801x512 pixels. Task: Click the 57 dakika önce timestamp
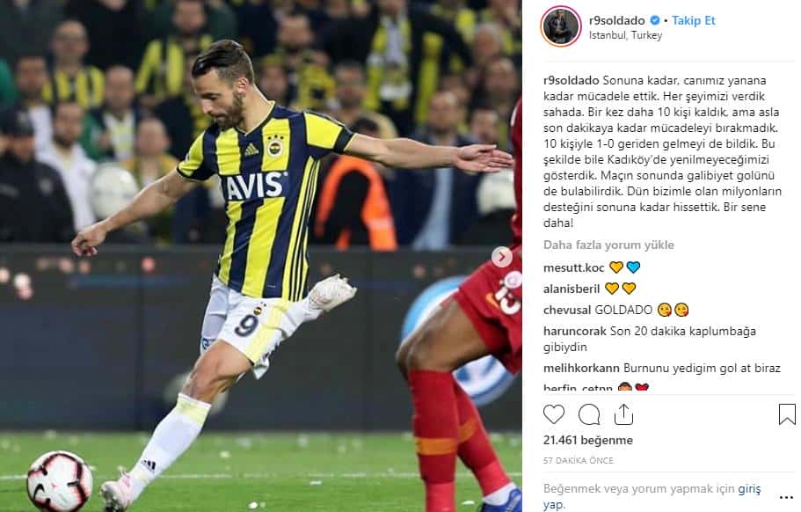(x=579, y=460)
